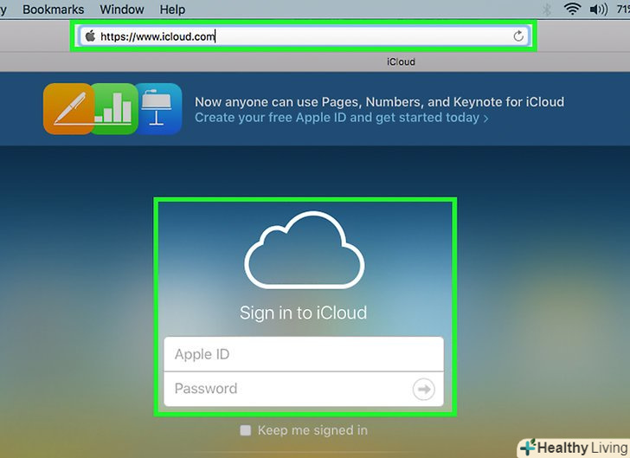Viewport: 630px width, 458px height.
Task: Click the Pages app icon
Action: tap(68, 108)
